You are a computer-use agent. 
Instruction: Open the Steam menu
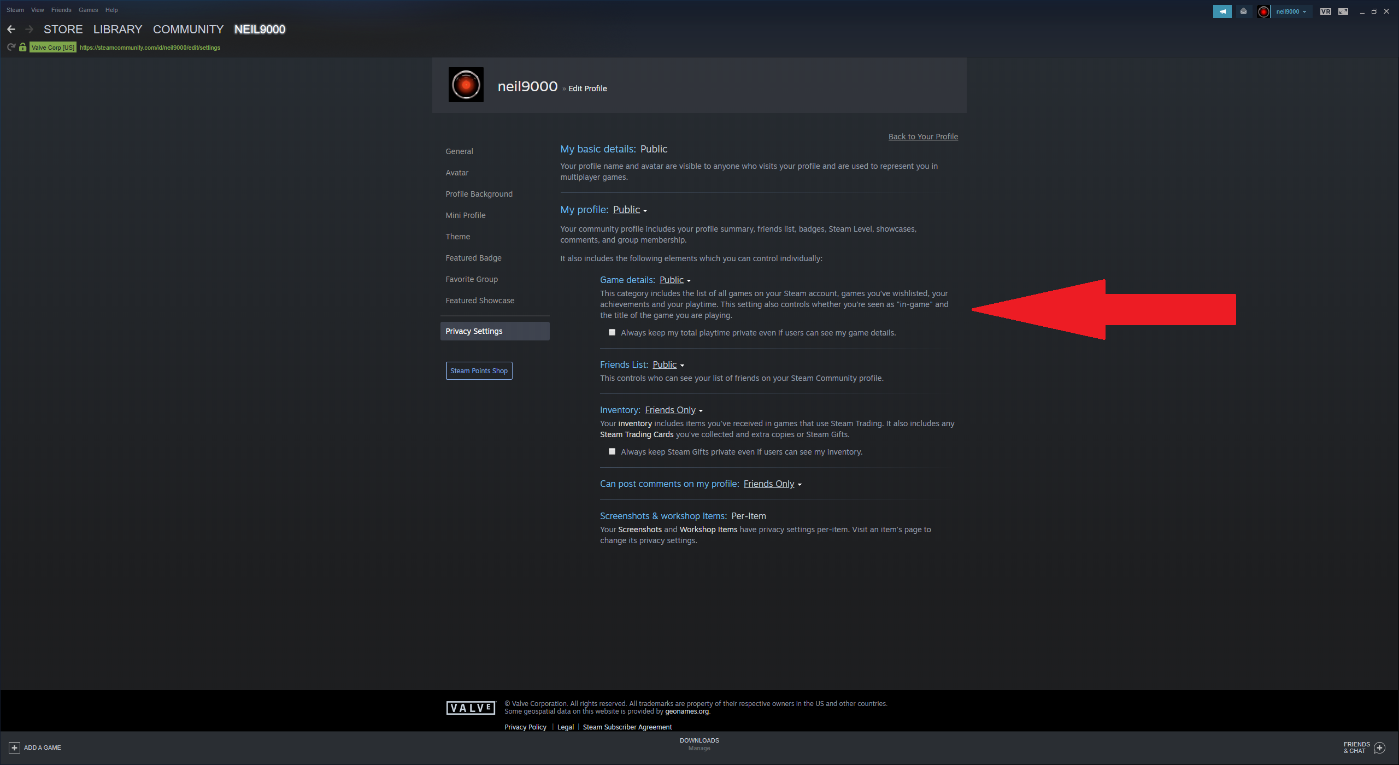tap(15, 10)
